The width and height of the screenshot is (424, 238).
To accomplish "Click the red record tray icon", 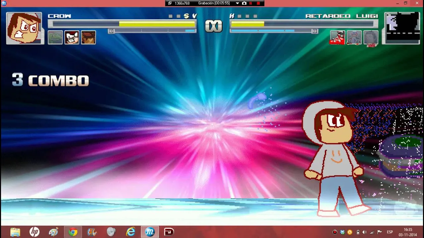I will [x=335, y=232].
